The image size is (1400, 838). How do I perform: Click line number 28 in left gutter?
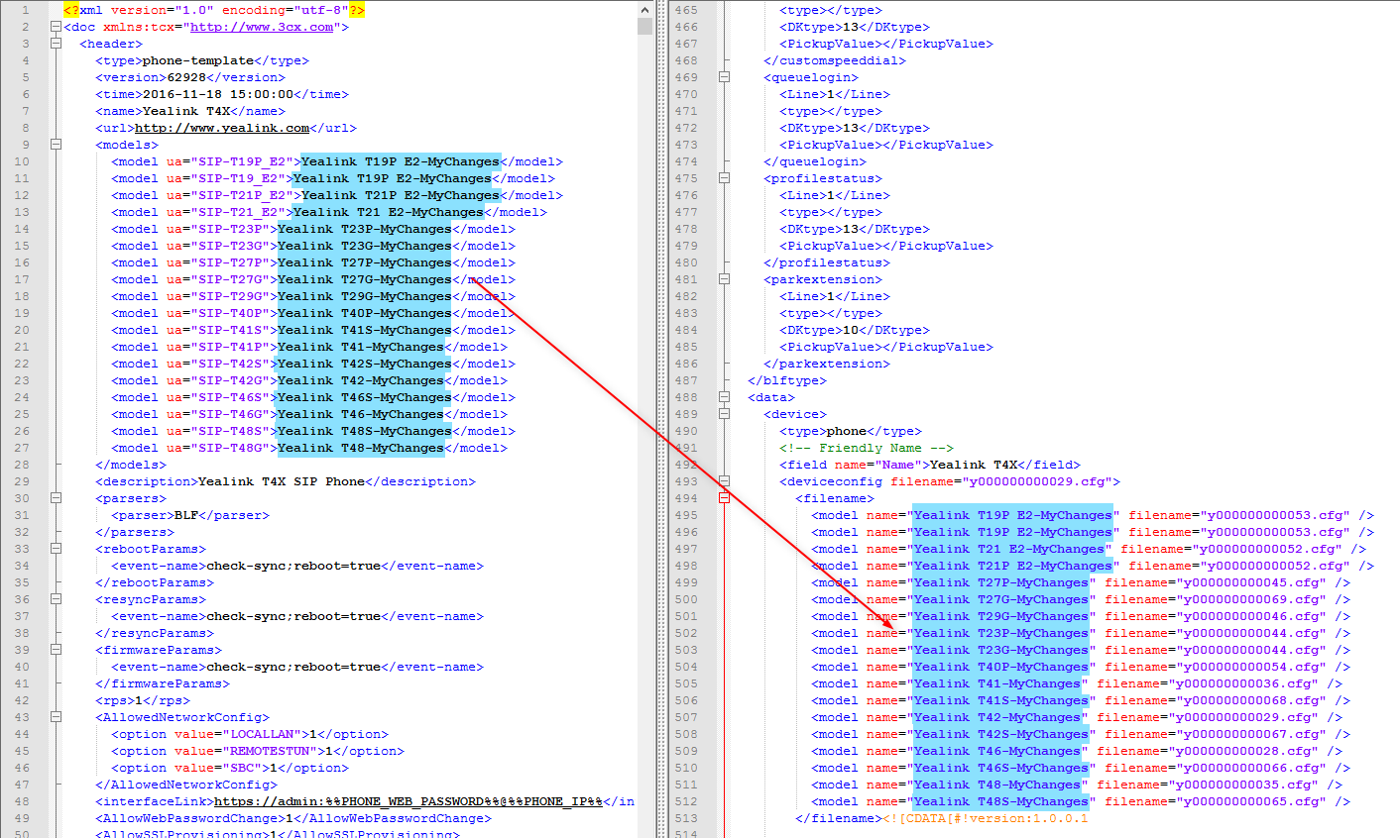click(22, 465)
